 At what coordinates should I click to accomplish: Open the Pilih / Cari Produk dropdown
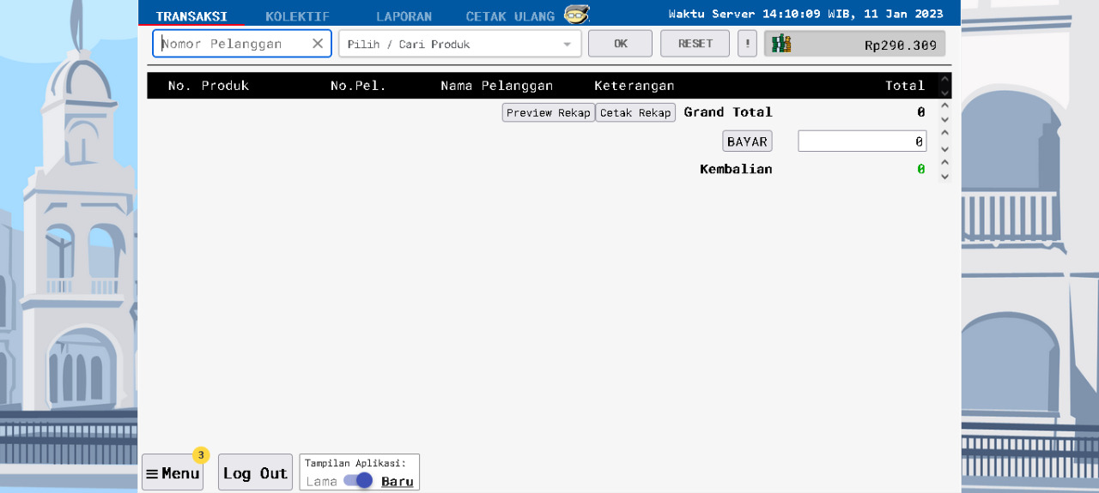pyautogui.click(x=459, y=44)
